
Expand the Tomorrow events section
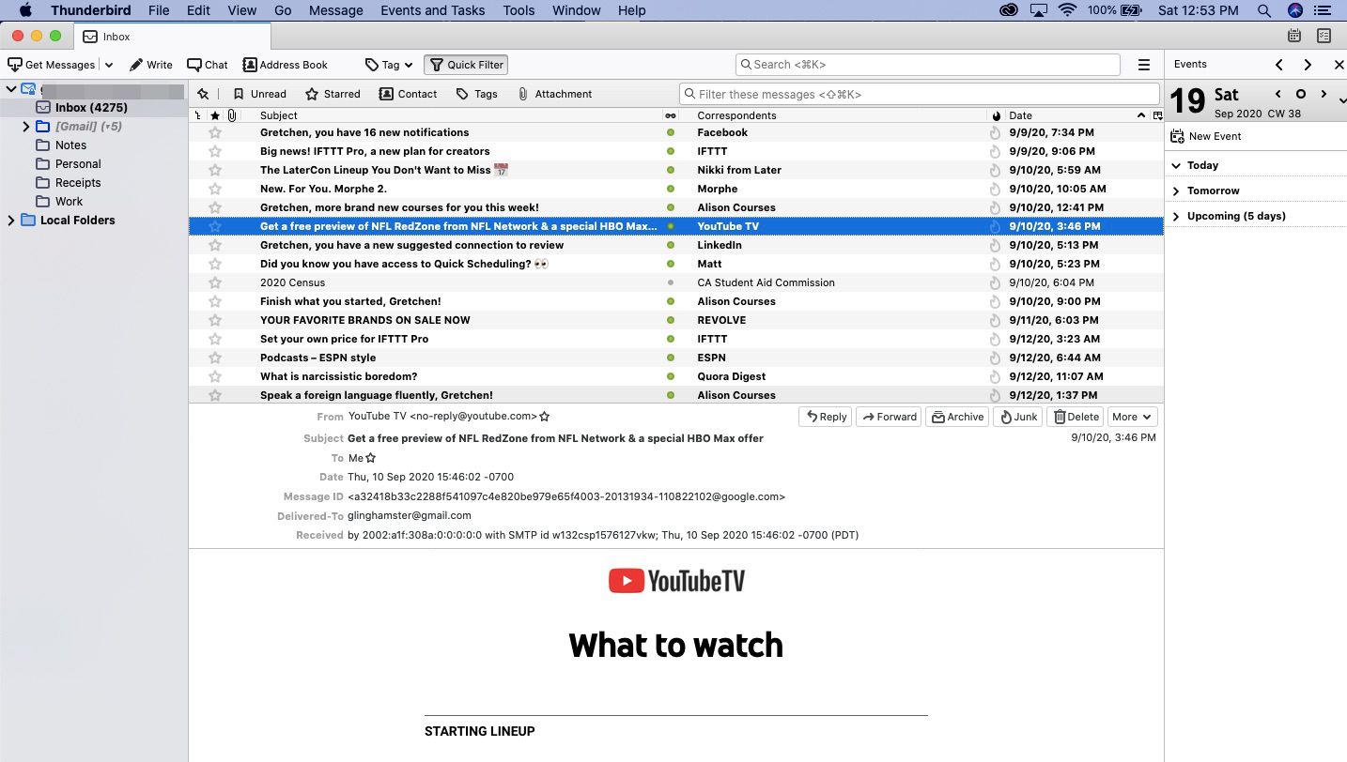point(1176,190)
